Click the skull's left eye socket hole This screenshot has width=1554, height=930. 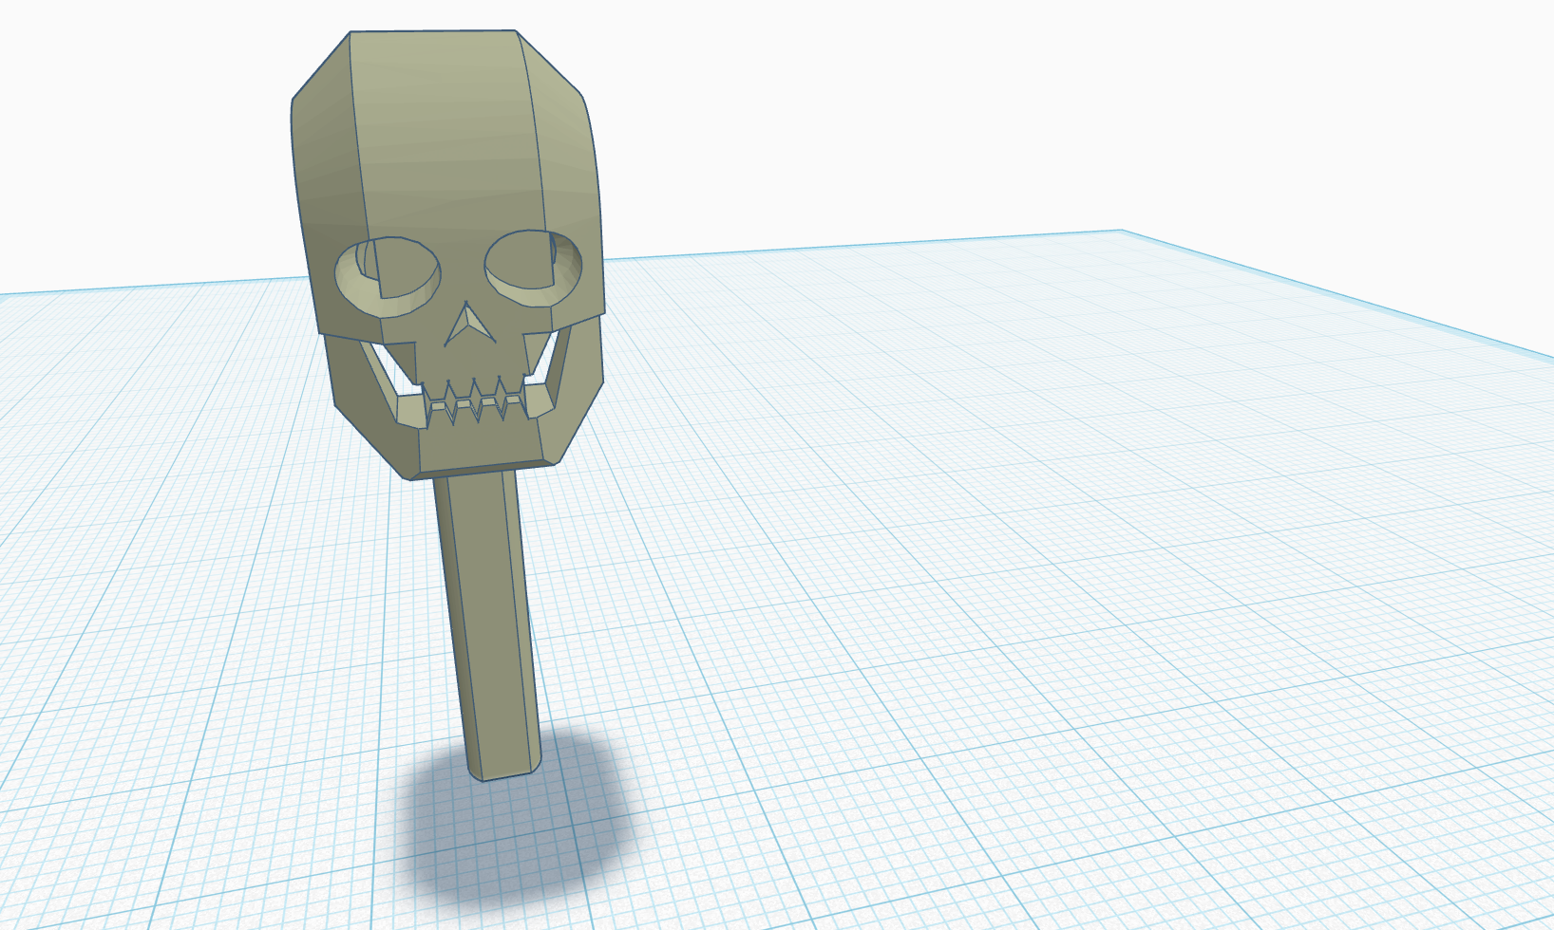click(388, 277)
